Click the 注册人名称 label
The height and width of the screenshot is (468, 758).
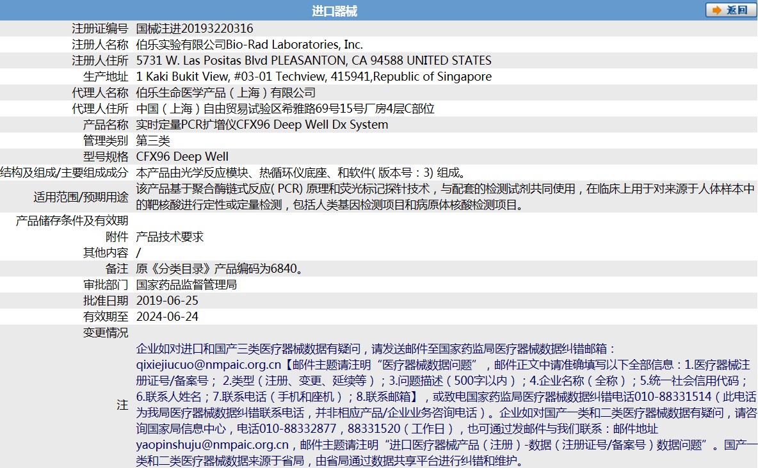(x=100, y=44)
